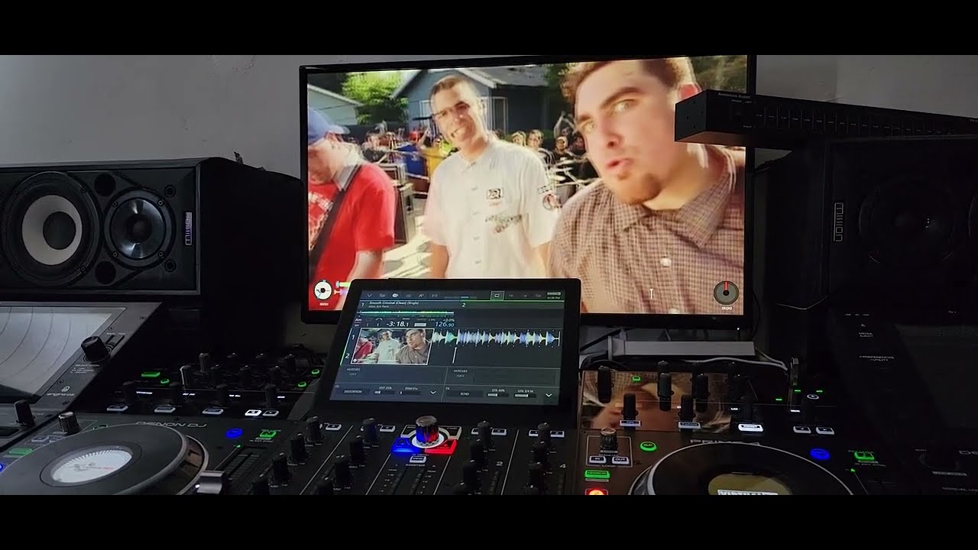The width and height of the screenshot is (978, 550).
Task: Switch to the fourth tab in the top-right group
Action: coord(538,296)
